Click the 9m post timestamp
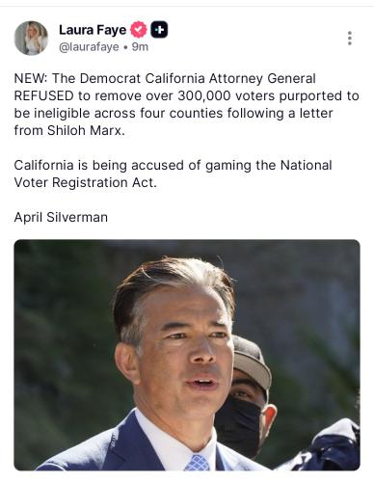This screenshot has height=482, width=374. pyautogui.click(x=140, y=47)
